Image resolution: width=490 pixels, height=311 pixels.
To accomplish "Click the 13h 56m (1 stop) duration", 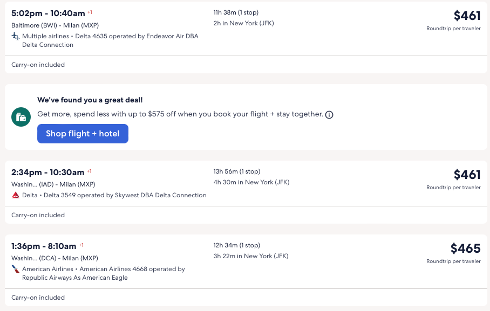I will 237,171.
